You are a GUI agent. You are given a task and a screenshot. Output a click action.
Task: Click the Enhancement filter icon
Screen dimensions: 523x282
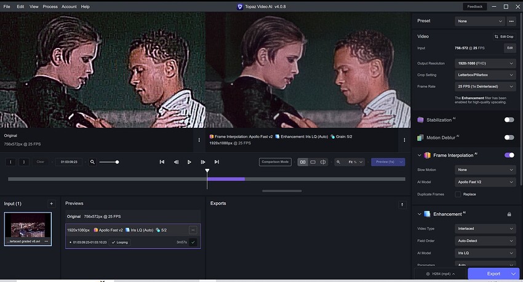coord(427,214)
